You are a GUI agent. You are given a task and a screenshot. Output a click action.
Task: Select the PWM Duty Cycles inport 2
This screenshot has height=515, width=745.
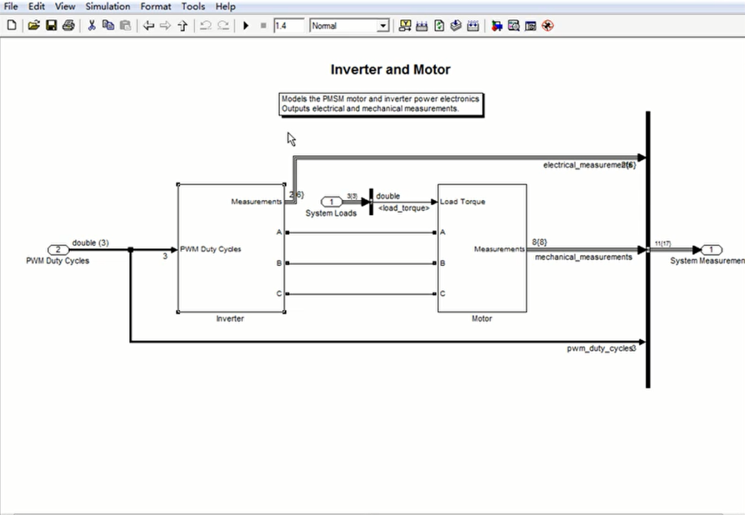[59, 250]
